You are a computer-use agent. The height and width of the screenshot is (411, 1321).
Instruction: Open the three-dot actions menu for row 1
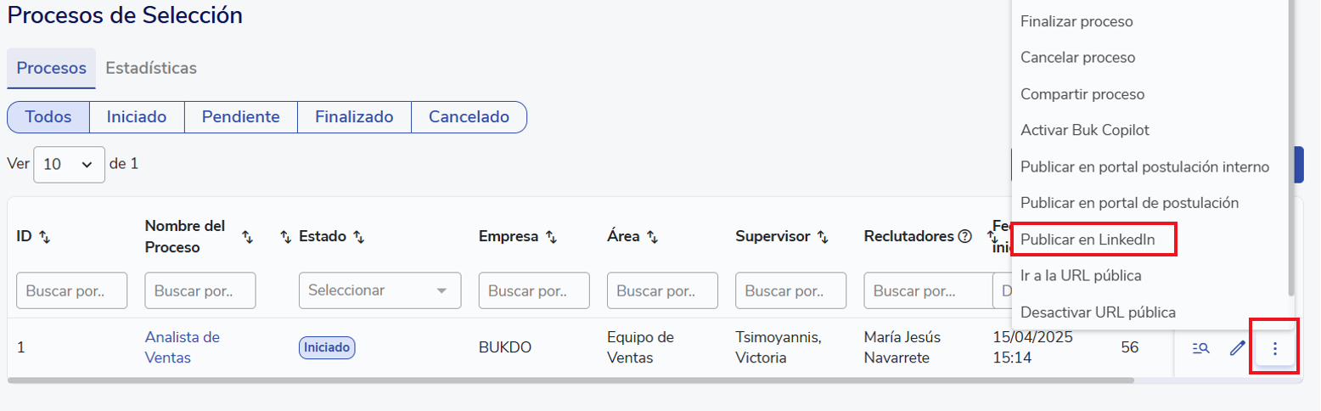[1274, 348]
